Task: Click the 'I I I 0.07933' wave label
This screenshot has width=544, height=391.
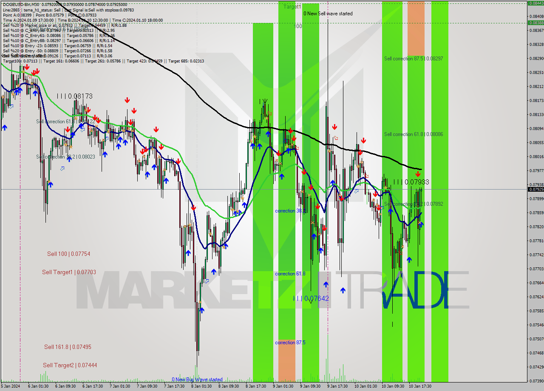Action: pos(411,182)
